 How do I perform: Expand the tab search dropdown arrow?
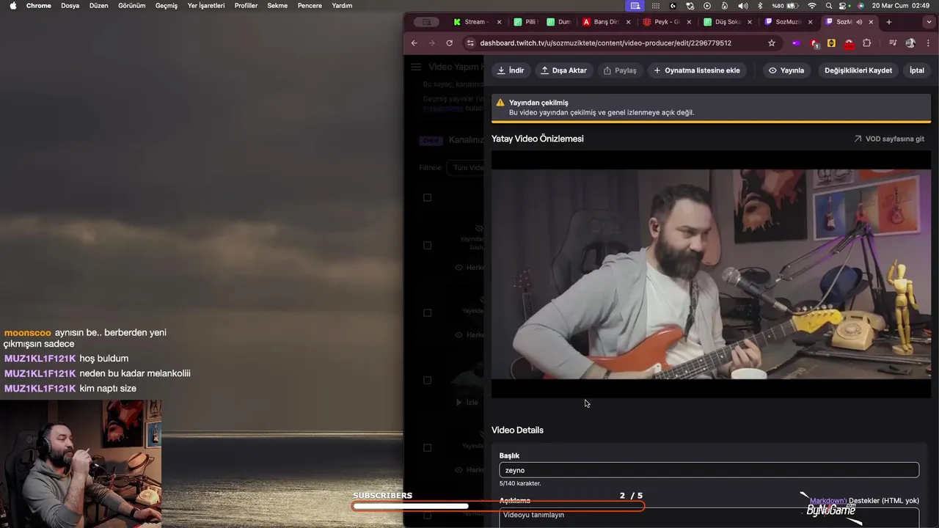tap(929, 22)
